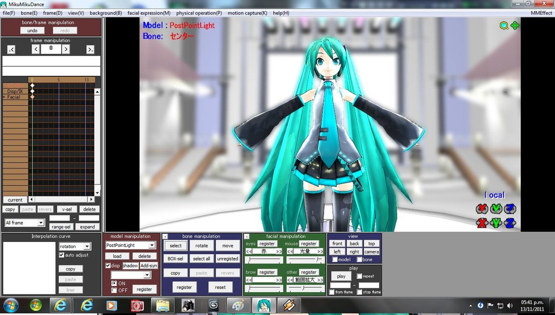Open MikuMikuDance via its taskbar icon
This screenshot has width=555, height=315.
264,305
